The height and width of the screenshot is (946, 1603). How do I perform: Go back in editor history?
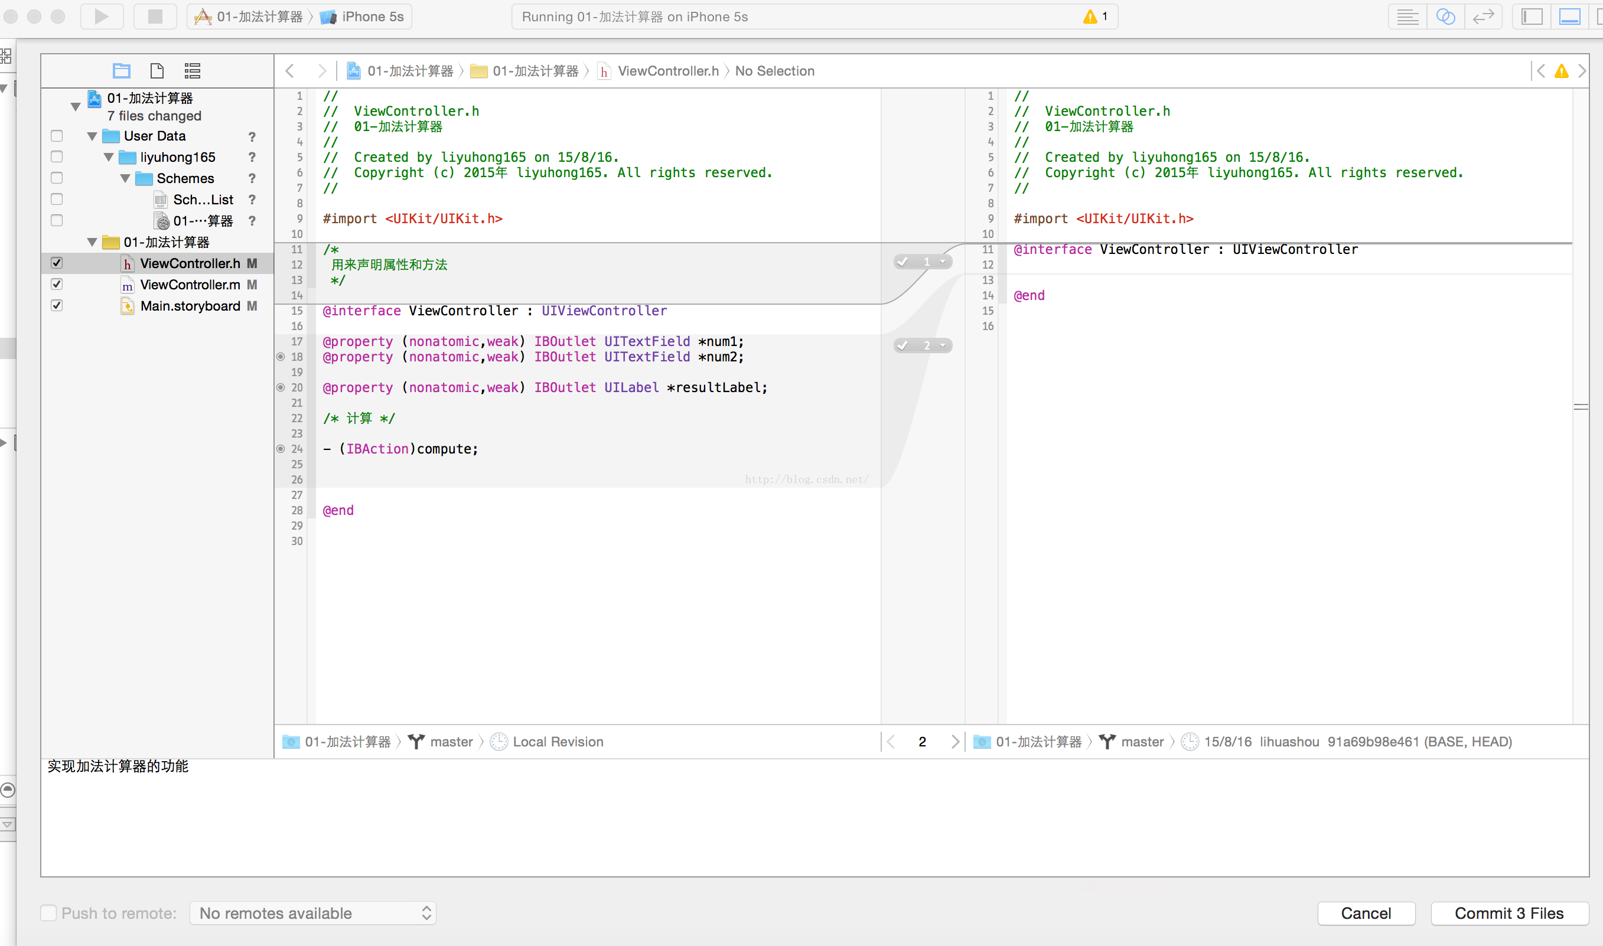pyautogui.click(x=290, y=71)
